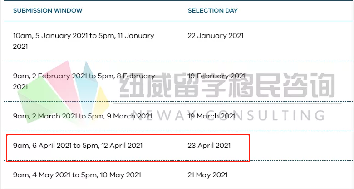Select the 2 February 2021 submission window

point(84,81)
